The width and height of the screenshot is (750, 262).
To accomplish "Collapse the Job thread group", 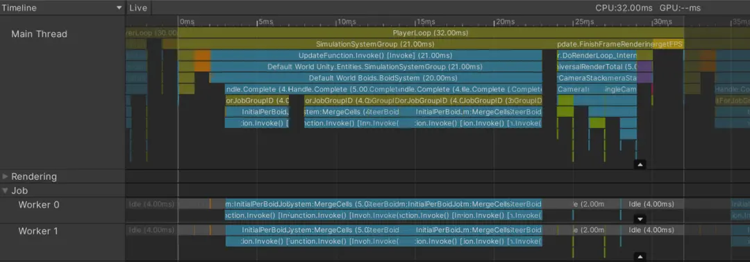I will [x=6, y=190].
